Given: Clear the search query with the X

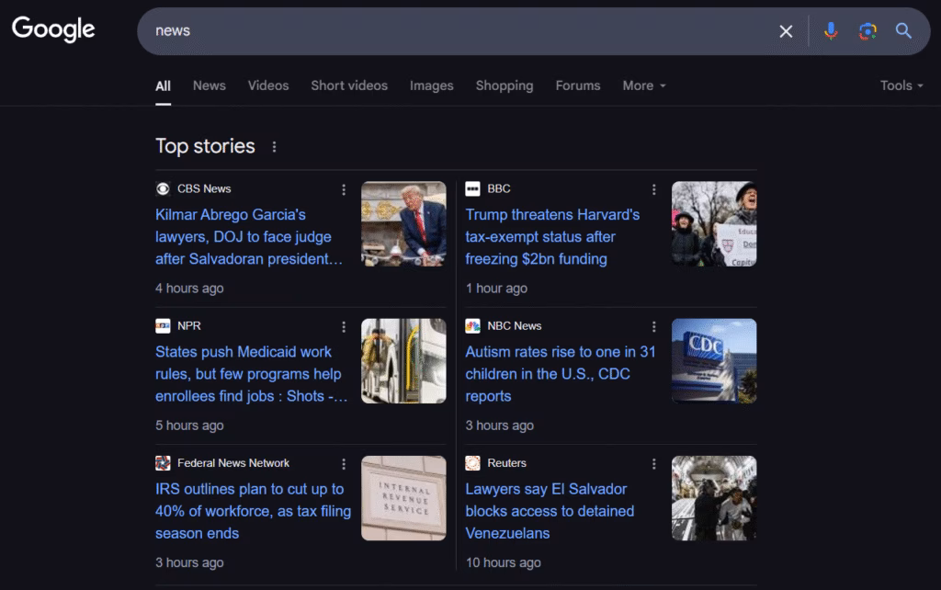Looking at the screenshot, I should 786,30.
